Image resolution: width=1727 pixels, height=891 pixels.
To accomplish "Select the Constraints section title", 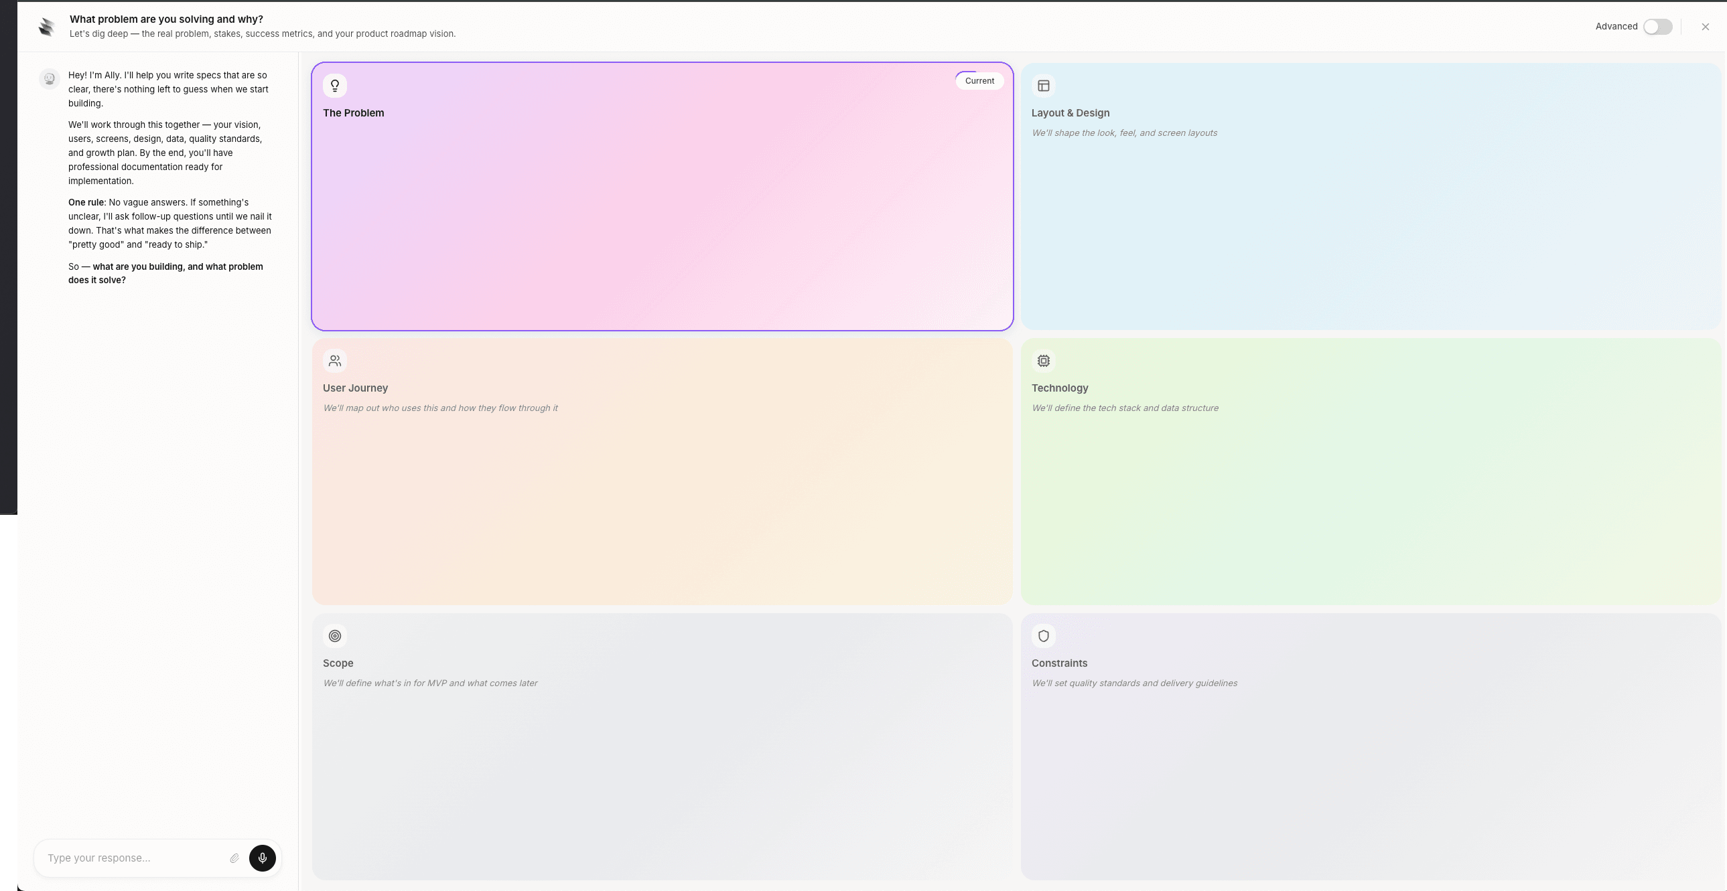I will 1059,663.
